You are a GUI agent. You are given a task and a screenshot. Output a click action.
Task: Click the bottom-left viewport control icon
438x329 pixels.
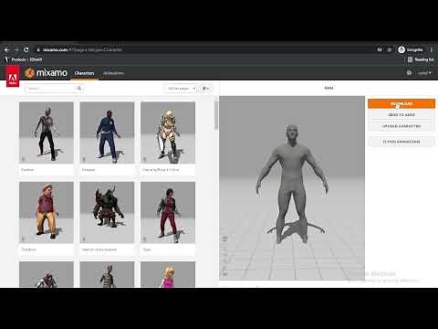[225, 274]
